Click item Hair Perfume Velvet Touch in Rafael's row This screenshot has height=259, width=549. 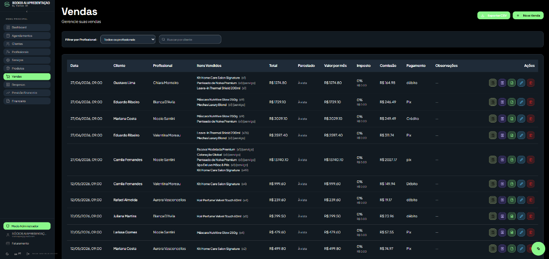click(219, 200)
